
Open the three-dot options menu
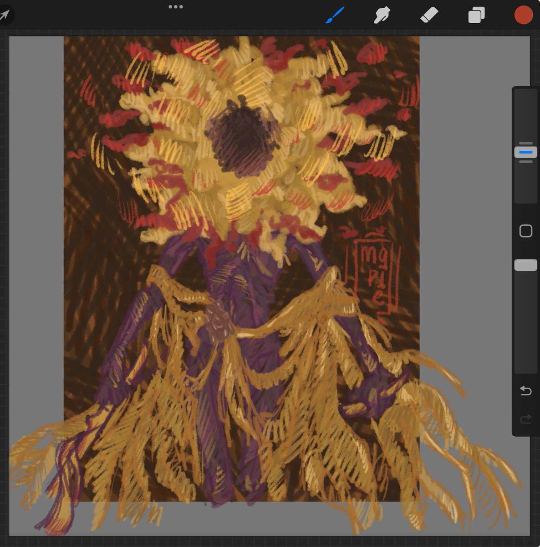(x=175, y=7)
